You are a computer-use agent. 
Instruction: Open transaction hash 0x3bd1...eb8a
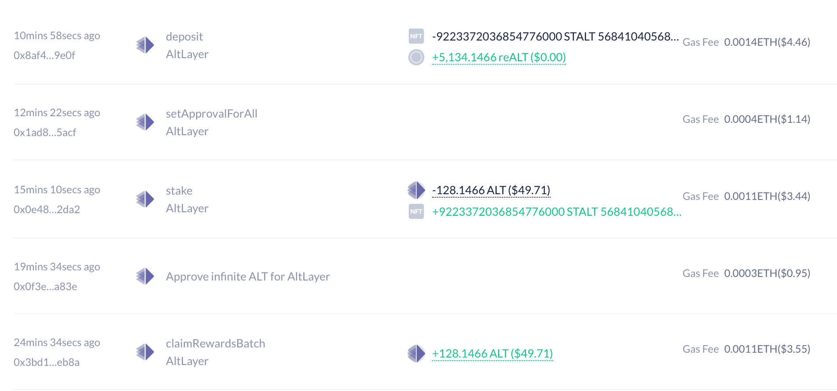click(x=47, y=362)
